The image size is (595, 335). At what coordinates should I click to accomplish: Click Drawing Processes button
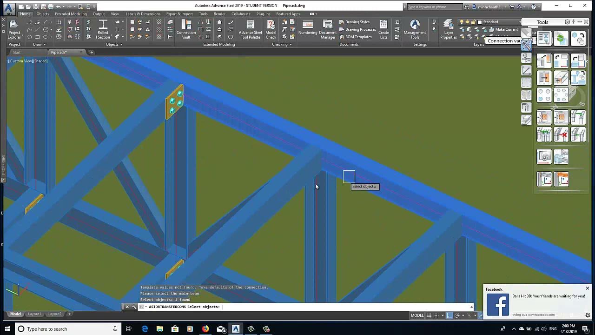[357, 29]
